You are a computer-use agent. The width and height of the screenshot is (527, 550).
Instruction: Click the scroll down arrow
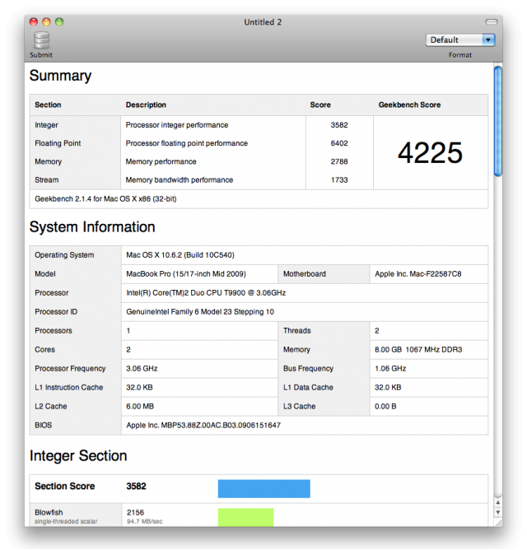click(497, 512)
